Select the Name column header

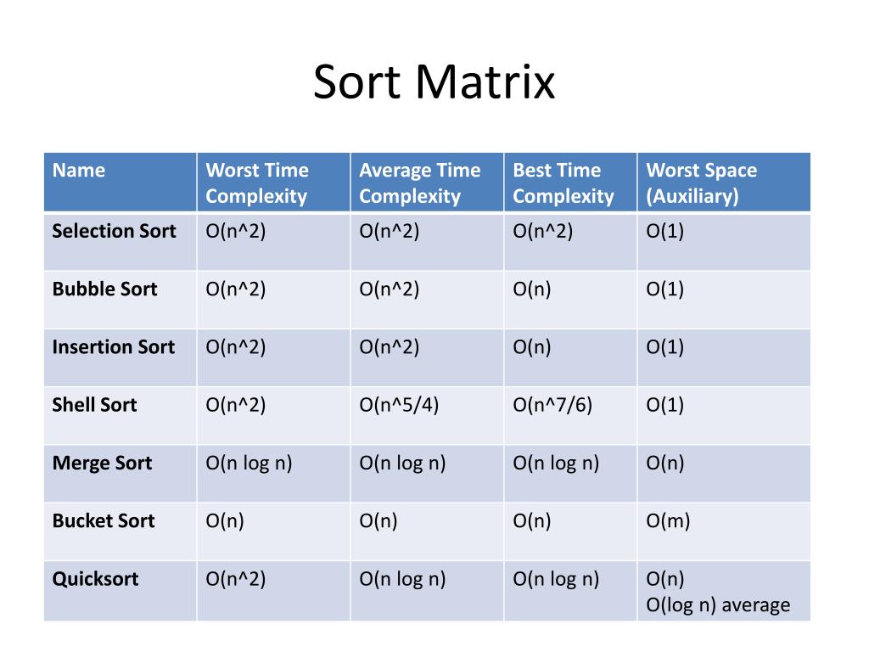79,170
